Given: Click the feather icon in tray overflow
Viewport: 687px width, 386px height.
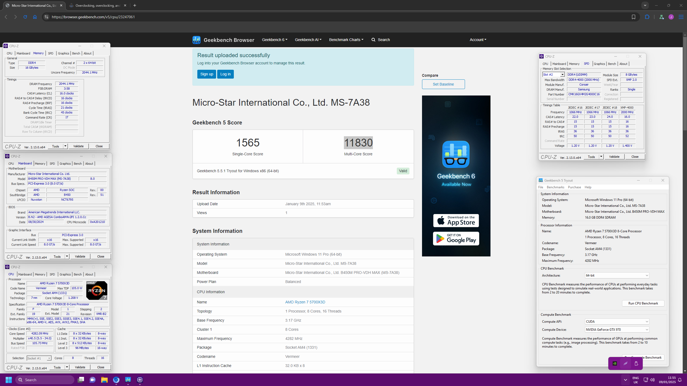Looking at the screenshot, I should pyautogui.click(x=626, y=363).
